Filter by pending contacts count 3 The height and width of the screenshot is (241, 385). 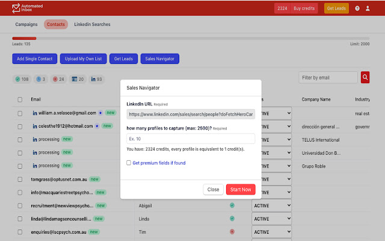point(41,79)
